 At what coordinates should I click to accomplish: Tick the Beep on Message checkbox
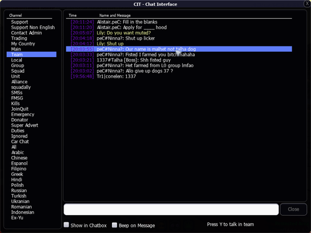114,225
